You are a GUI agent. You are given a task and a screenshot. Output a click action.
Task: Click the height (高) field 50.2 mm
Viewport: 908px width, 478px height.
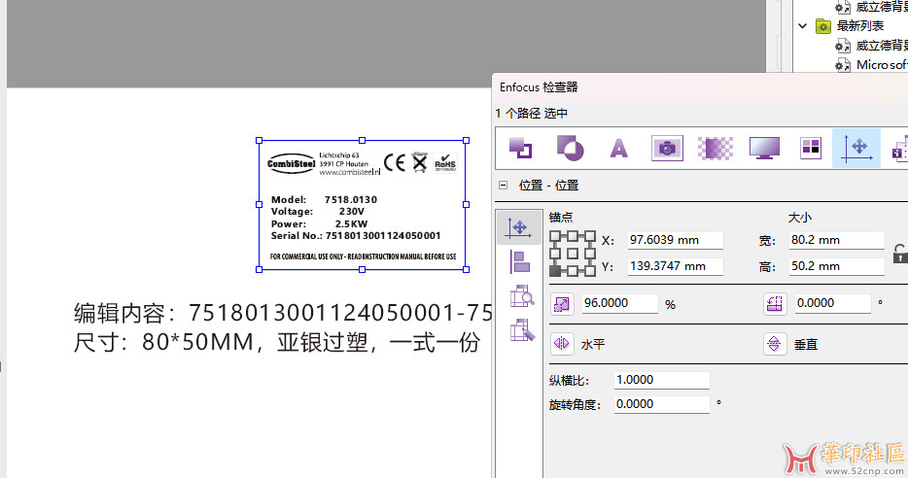[x=837, y=266]
